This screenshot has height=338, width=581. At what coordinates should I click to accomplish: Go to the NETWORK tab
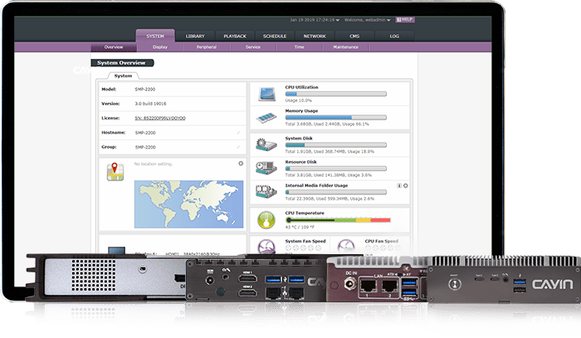315,37
